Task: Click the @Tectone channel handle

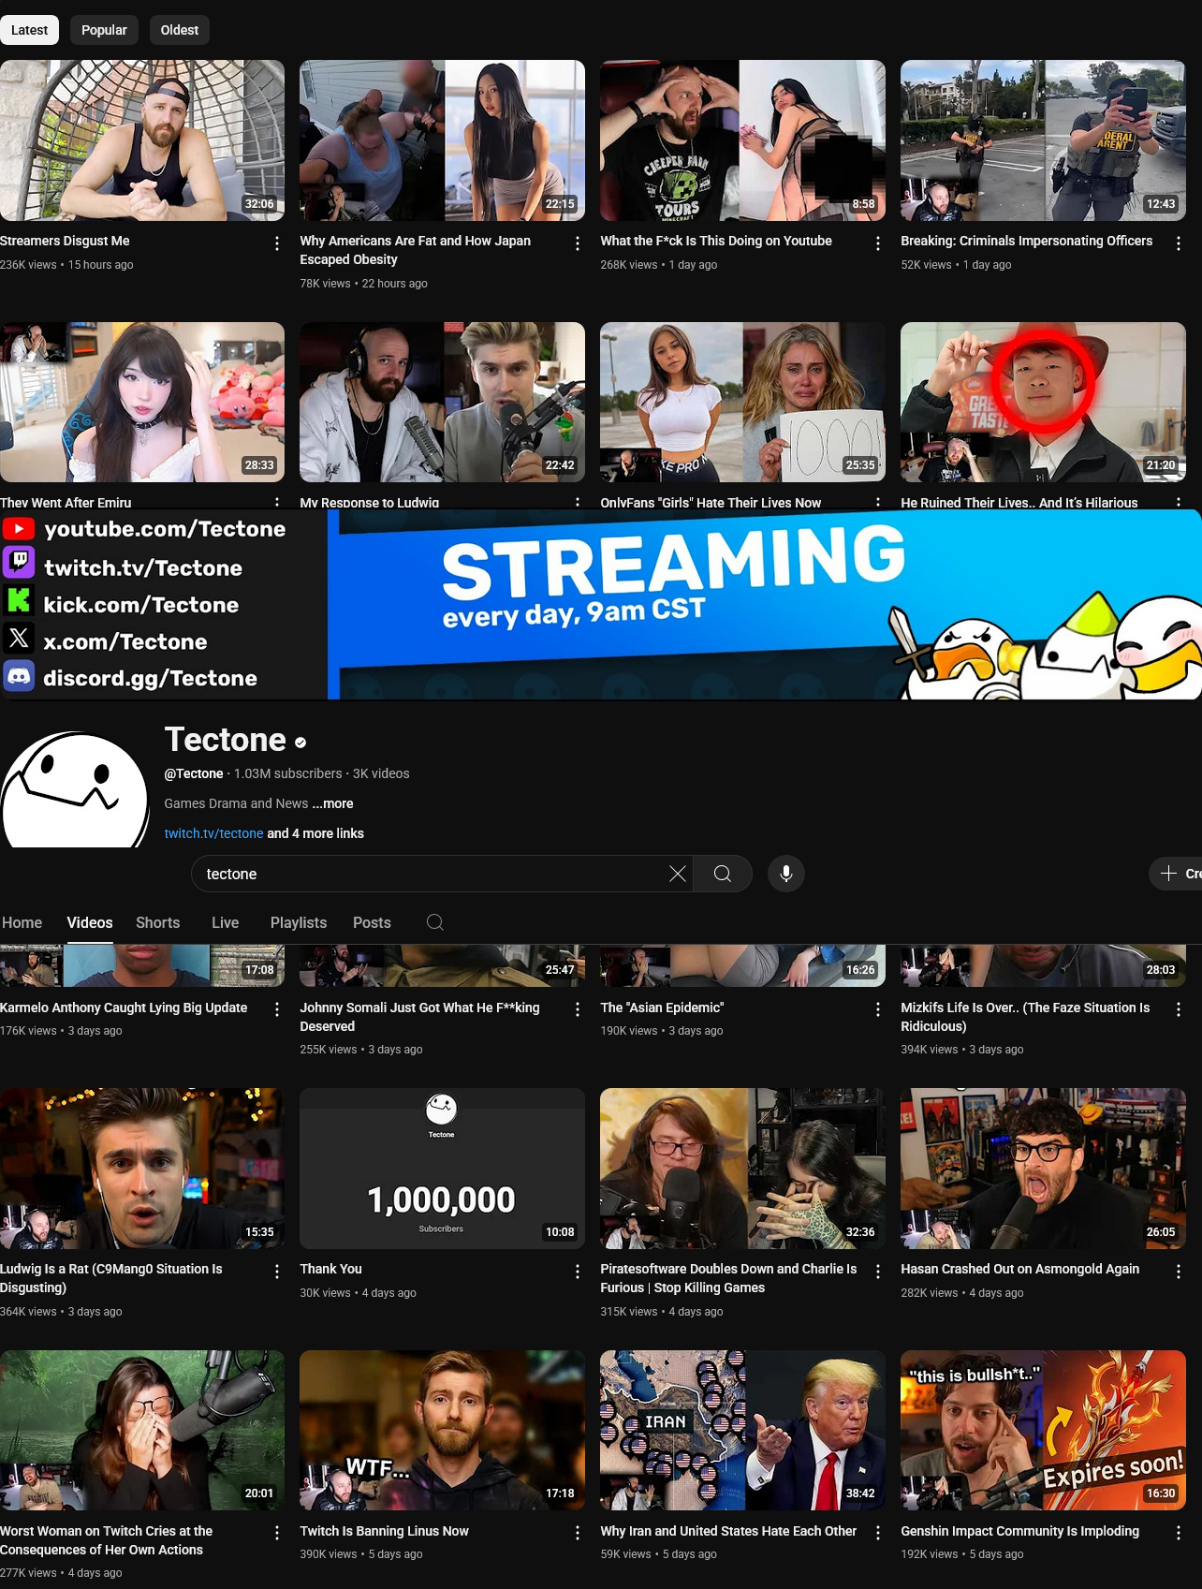Action: pos(194,773)
